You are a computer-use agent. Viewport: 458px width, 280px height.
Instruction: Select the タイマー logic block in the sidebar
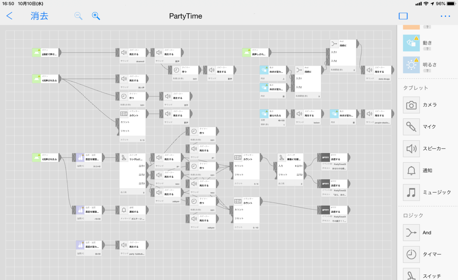(411, 254)
